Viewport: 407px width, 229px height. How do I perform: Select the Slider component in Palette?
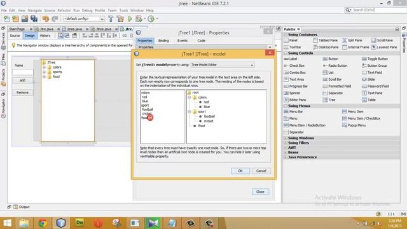pos(369,80)
